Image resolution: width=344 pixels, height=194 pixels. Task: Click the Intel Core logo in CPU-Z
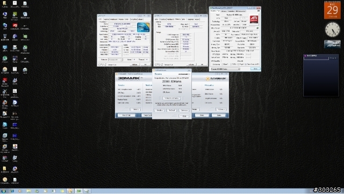[144, 27]
